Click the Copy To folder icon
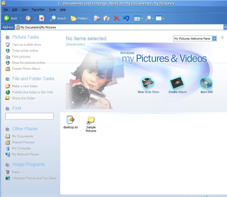The width and height of the screenshot is (227, 197). point(107,18)
